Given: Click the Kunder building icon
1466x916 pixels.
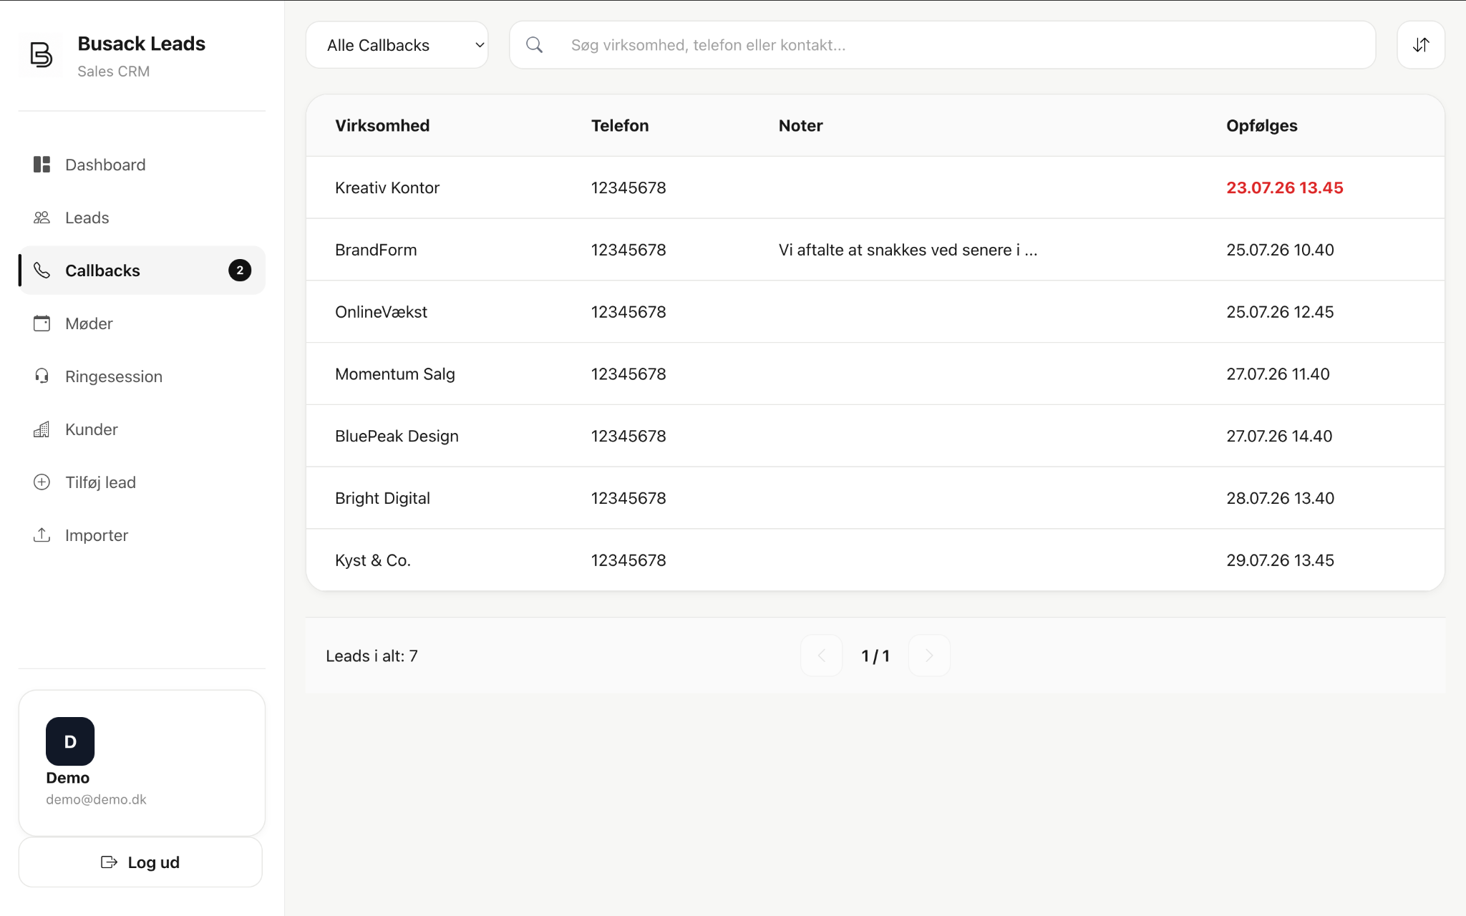Looking at the screenshot, I should pos(42,429).
